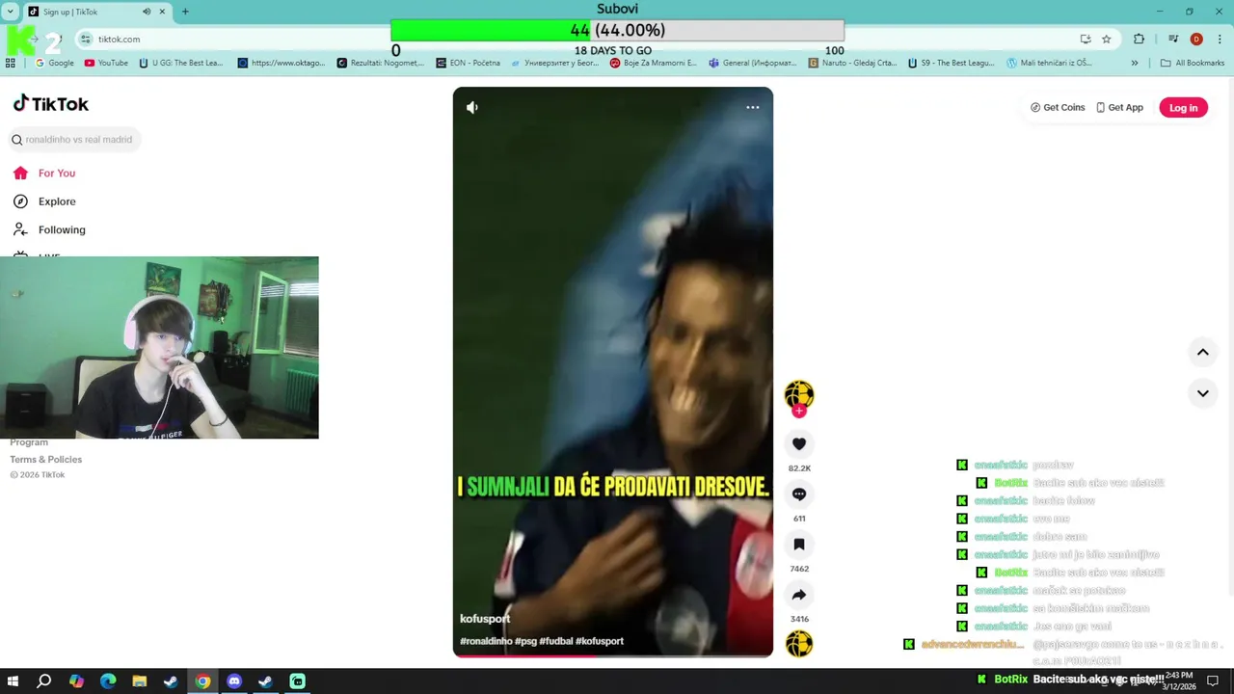Image resolution: width=1234 pixels, height=694 pixels.
Task: Go to previous video with up arrow
Action: pyautogui.click(x=1203, y=352)
